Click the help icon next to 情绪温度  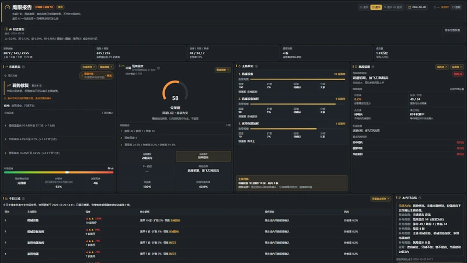pyautogui.click(x=158, y=68)
